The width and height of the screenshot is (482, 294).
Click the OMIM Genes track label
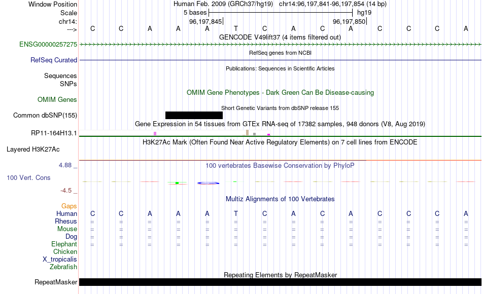[x=57, y=100]
